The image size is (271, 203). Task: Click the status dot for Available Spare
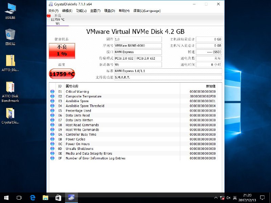(53, 101)
